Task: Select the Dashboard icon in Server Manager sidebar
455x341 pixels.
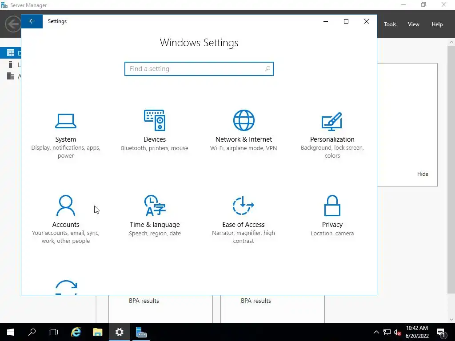Action: 11,53
